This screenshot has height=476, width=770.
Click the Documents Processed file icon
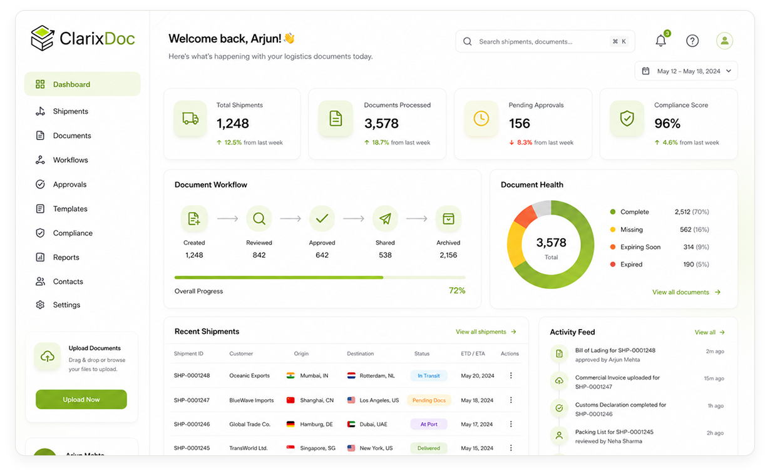(x=336, y=118)
